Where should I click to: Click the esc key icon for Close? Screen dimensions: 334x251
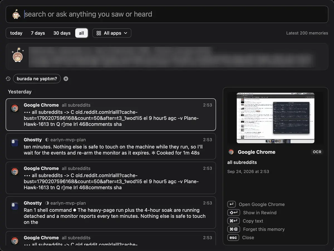point(233,238)
